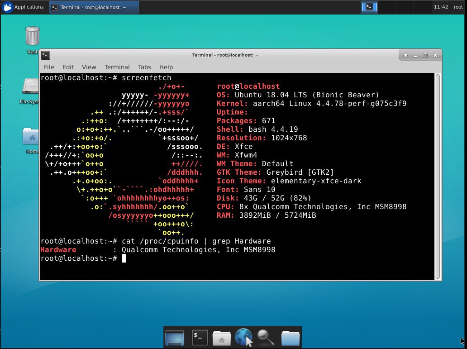
Task: Click the 11:42 clock in panel
Action: (x=441, y=7)
